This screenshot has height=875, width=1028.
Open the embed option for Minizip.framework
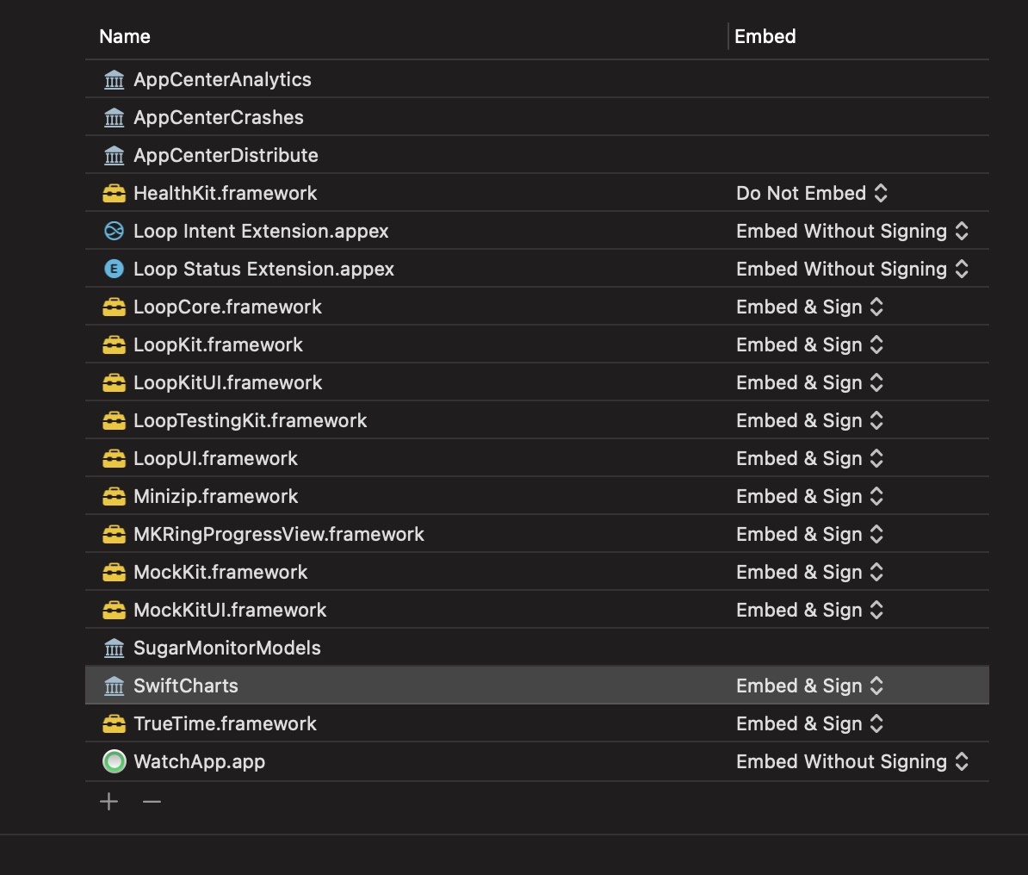pyautogui.click(x=809, y=497)
